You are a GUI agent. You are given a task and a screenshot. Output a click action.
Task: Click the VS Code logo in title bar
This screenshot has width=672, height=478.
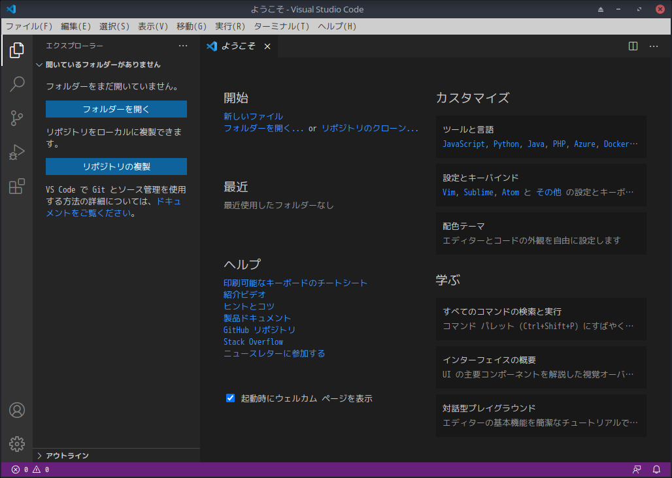11,9
